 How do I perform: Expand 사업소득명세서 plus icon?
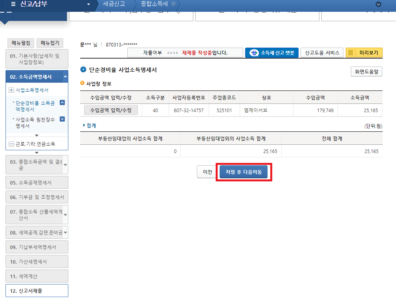click(11, 90)
